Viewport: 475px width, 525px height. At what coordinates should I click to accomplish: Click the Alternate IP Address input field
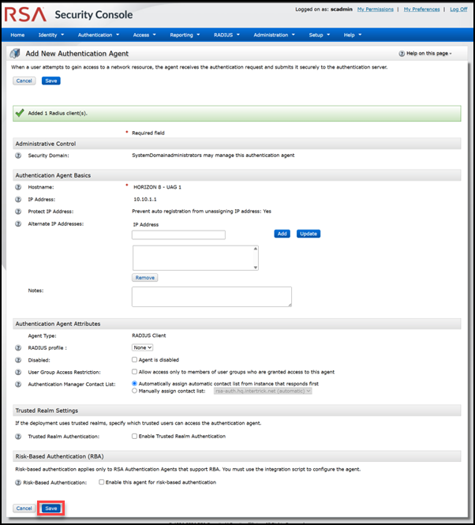179,234
